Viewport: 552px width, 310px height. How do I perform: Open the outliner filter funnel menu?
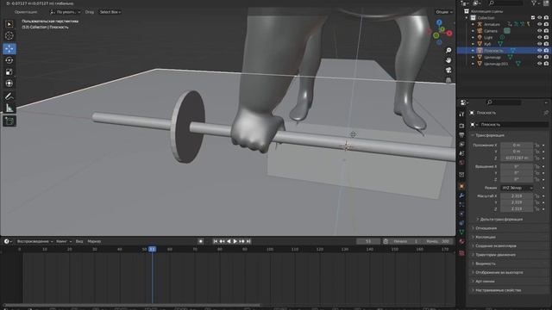[x=536, y=3]
